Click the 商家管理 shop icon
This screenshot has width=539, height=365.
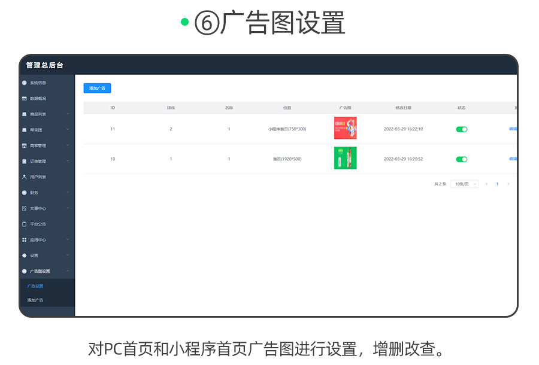click(x=25, y=145)
